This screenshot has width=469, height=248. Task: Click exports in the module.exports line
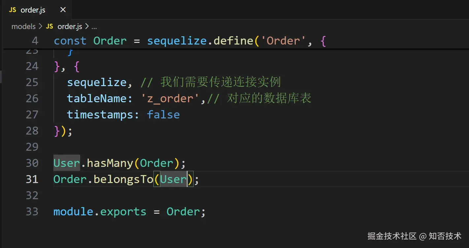pos(123,211)
